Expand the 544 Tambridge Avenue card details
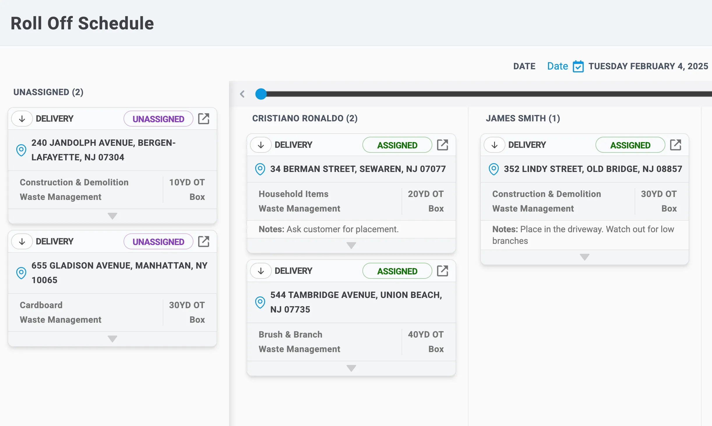The image size is (712, 426). pyautogui.click(x=351, y=368)
